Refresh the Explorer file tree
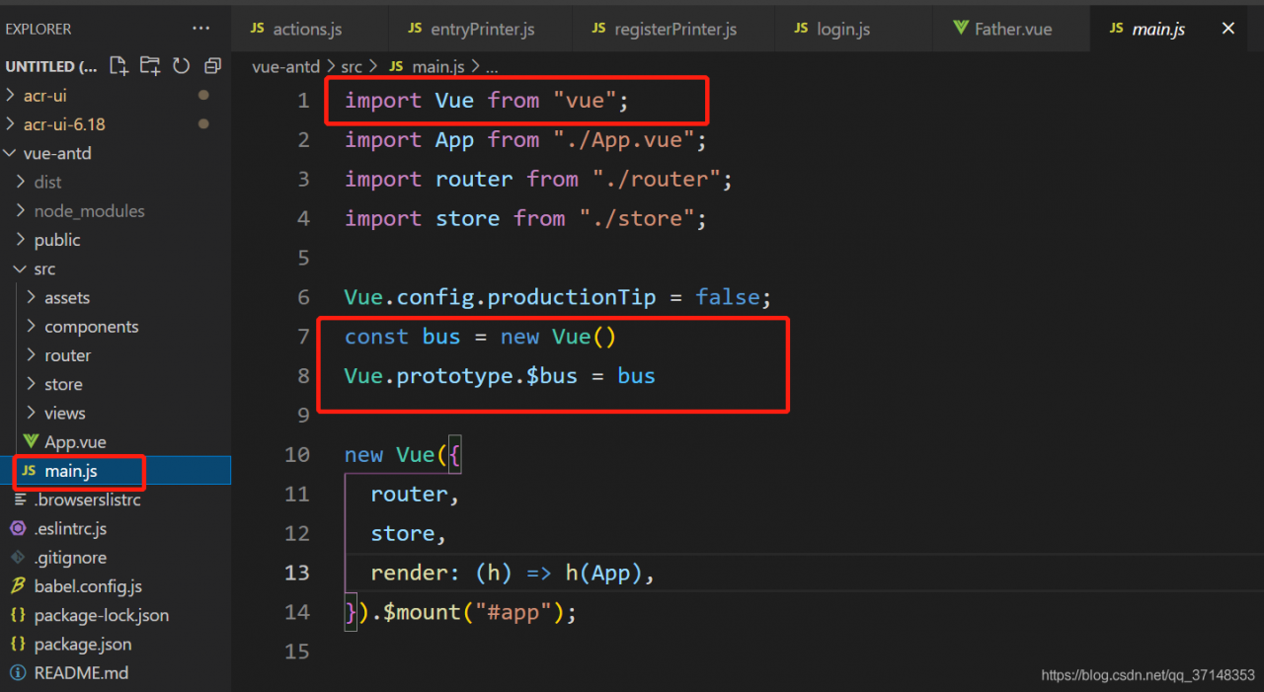 tap(181, 66)
